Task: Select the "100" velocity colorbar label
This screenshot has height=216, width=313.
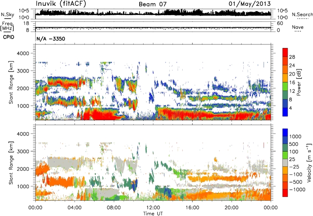Action: pos(294,152)
